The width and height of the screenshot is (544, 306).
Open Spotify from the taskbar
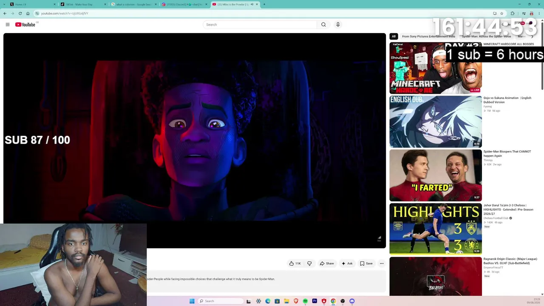click(305, 301)
